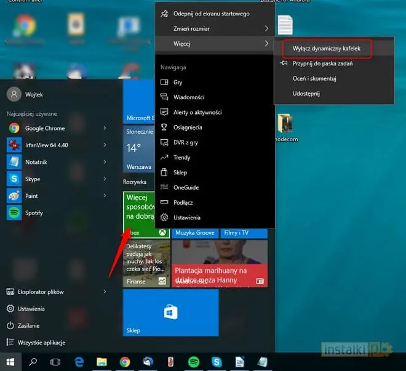Select Odepnij od ekranu startowego
Image resolution: width=406 pixels, height=371 pixels.
tap(210, 14)
